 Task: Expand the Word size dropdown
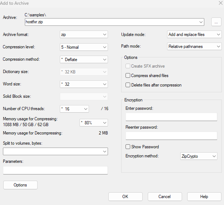[x=84, y=84]
